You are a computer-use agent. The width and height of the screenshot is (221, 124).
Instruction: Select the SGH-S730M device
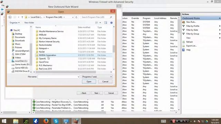(x=20, y=54)
